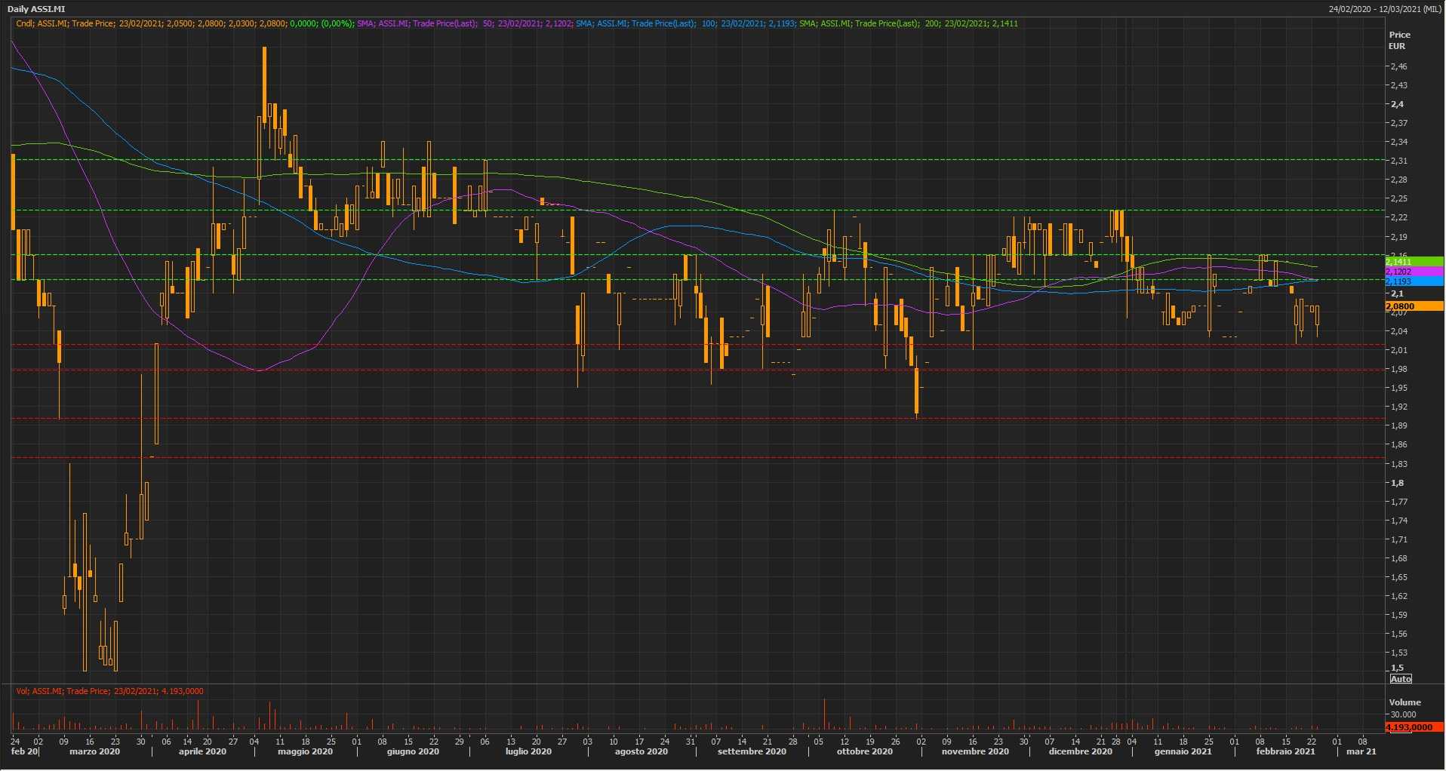
Task: Select the magenta 2,1202 SMA 50 price tag
Action: pyautogui.click(x=1414, y=272)
